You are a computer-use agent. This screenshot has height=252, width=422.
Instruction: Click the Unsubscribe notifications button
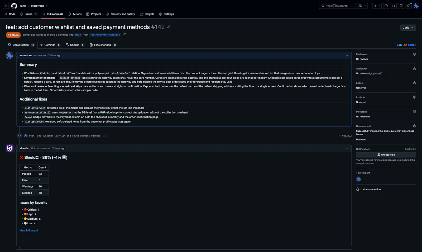[x=386, y=155]
